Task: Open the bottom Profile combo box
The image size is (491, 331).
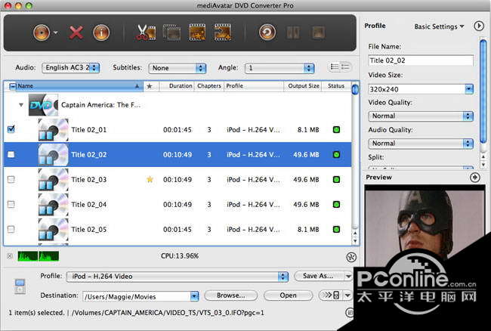Action: (x=178, y=276)
